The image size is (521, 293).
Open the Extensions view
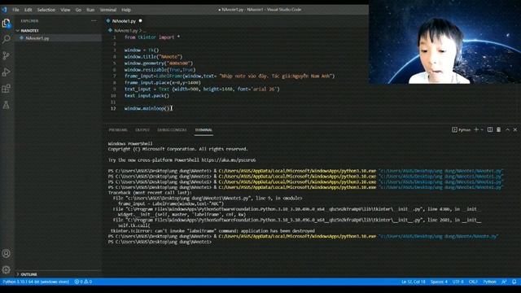7,89
